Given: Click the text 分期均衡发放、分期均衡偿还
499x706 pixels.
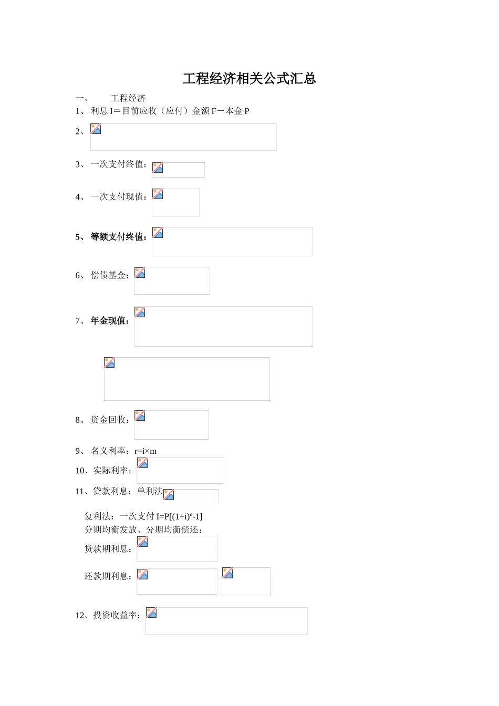Looking at the screenshot, I should pos(143,529).
